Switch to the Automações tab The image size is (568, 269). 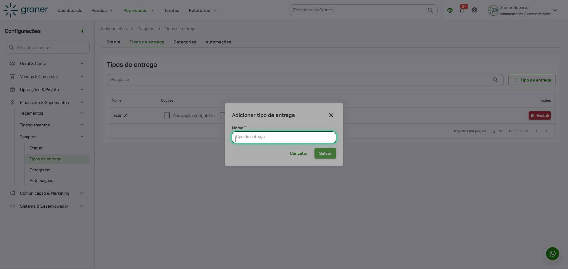point(218,42)
